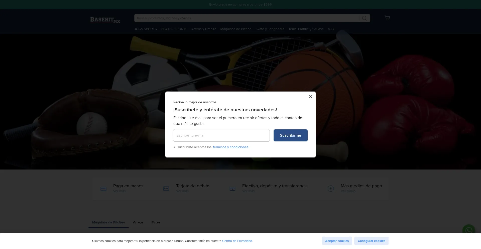481x249 pixels.
Task: Click the plus icon for Más medios de pago
Action: click(331, 189)
